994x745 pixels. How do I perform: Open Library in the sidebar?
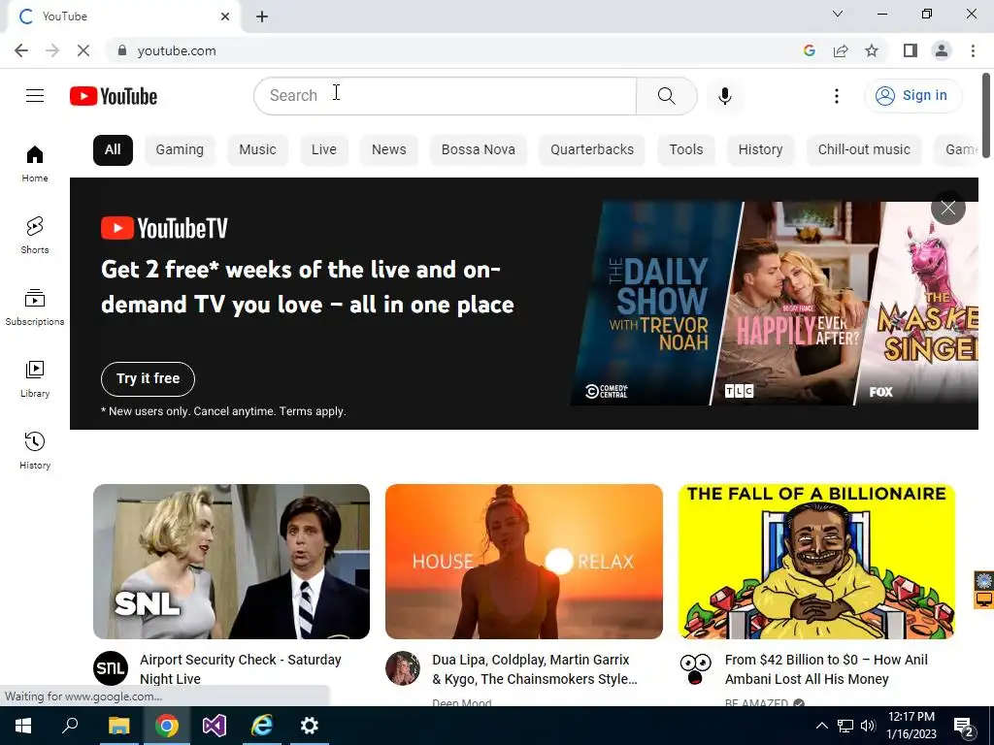point(35,379)
